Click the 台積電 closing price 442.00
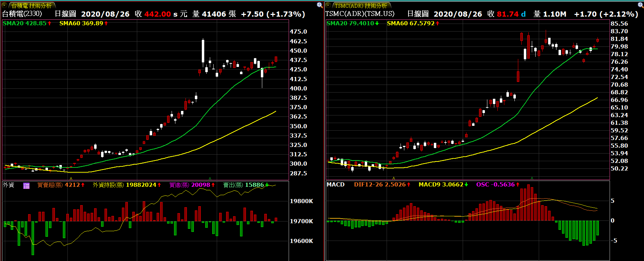Image resolution: width=644 pixels, height=261 pixels. click(x=158, y=14)
